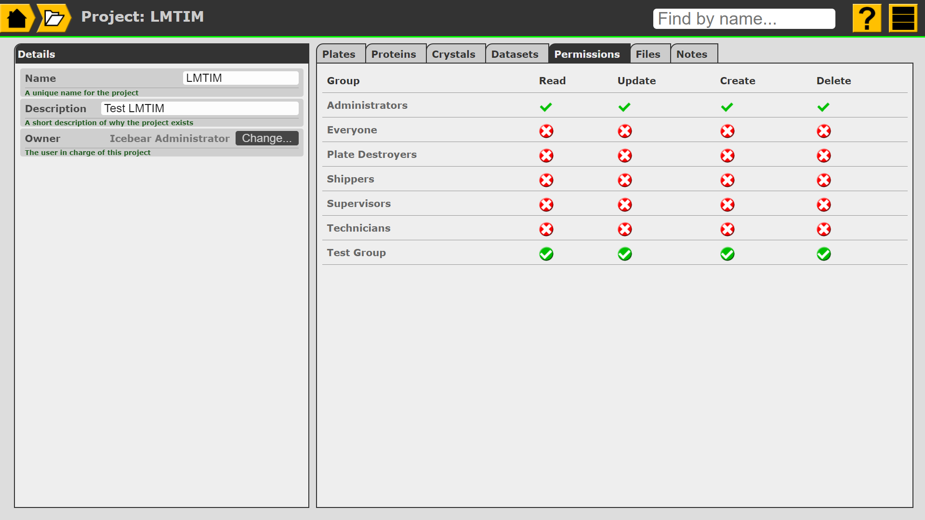Viewport: 925px width, 520px height.
Task: Click the Find by name search box
Action: click(744, 19)
